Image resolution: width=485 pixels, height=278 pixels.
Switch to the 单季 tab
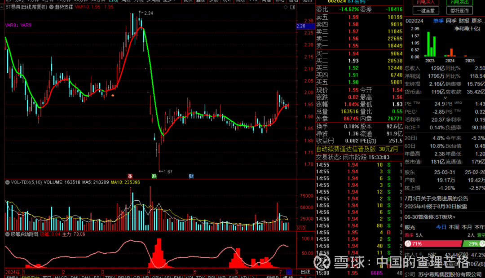point(438,21)
